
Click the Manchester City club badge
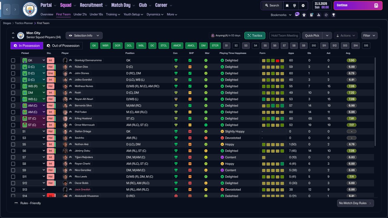pos(30,9)
